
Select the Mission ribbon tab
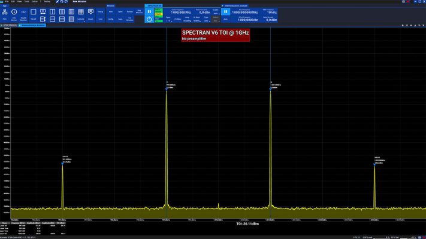pos(111,6)
